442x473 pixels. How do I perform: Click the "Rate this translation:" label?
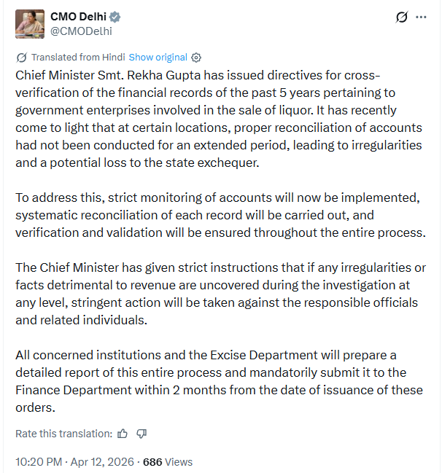[x=64, y=434]
